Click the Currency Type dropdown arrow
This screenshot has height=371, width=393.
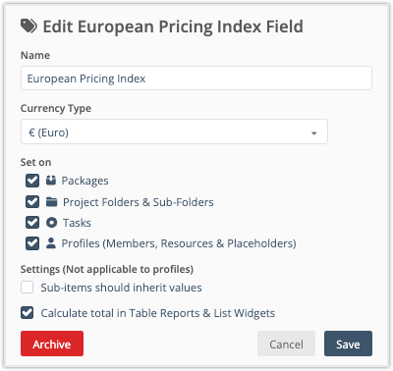click(314, 133)
